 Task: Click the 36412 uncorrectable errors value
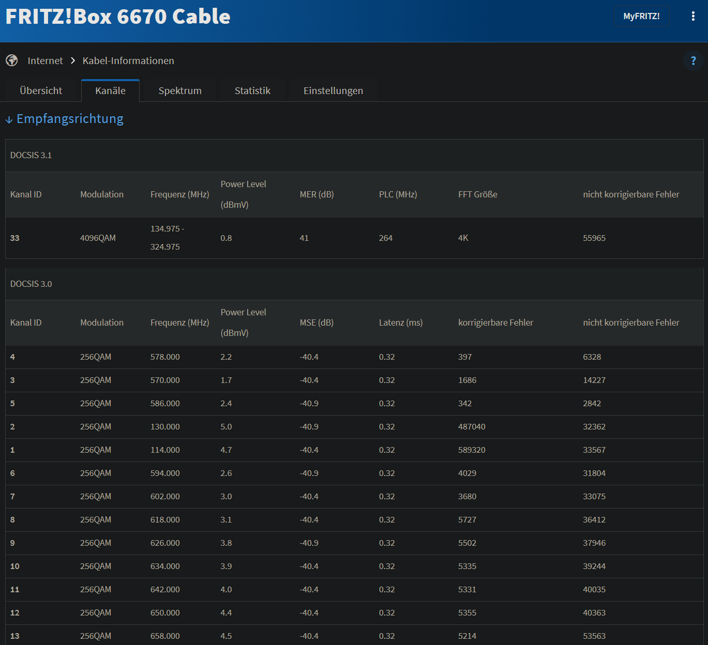click(x=594, y=519)
